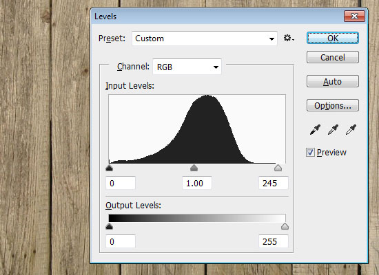Click the OK button
The width and height of the screenshot is (379, 275).
click(333, 38)
